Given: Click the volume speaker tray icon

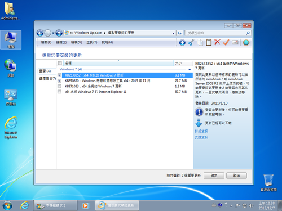Looking at the screenshot, I should click(251, 206).
